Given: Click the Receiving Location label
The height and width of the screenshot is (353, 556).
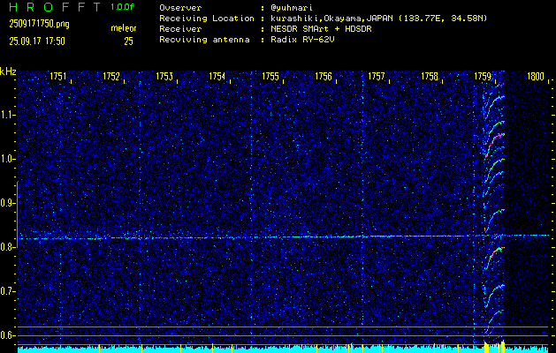Looking at the screenshot, I should click(207, 19).
